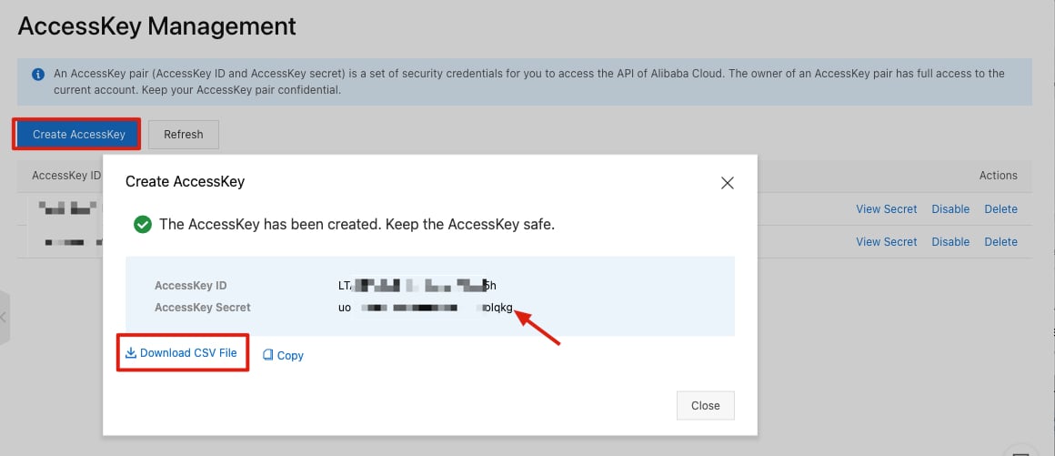
Task: Select the AccessKey ID value starting with LT
Action: 417,285
